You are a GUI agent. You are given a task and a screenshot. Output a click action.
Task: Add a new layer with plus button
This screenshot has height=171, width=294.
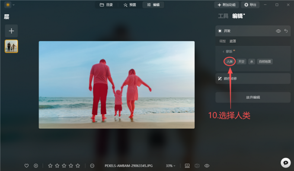(x=11, y=31)
